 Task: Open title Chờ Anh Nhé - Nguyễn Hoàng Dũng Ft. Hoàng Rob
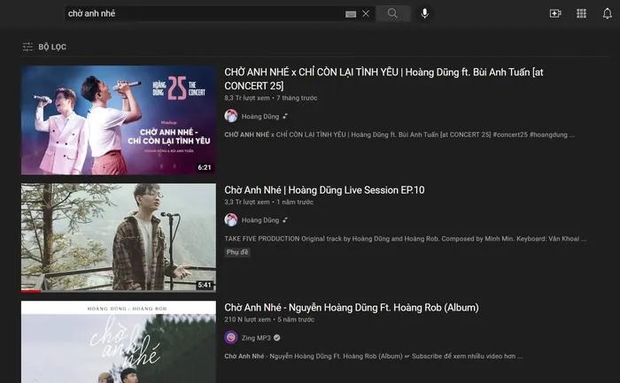click(x=352, y=308)
